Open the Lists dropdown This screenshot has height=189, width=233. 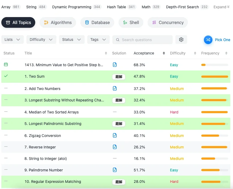coord(13,40)
